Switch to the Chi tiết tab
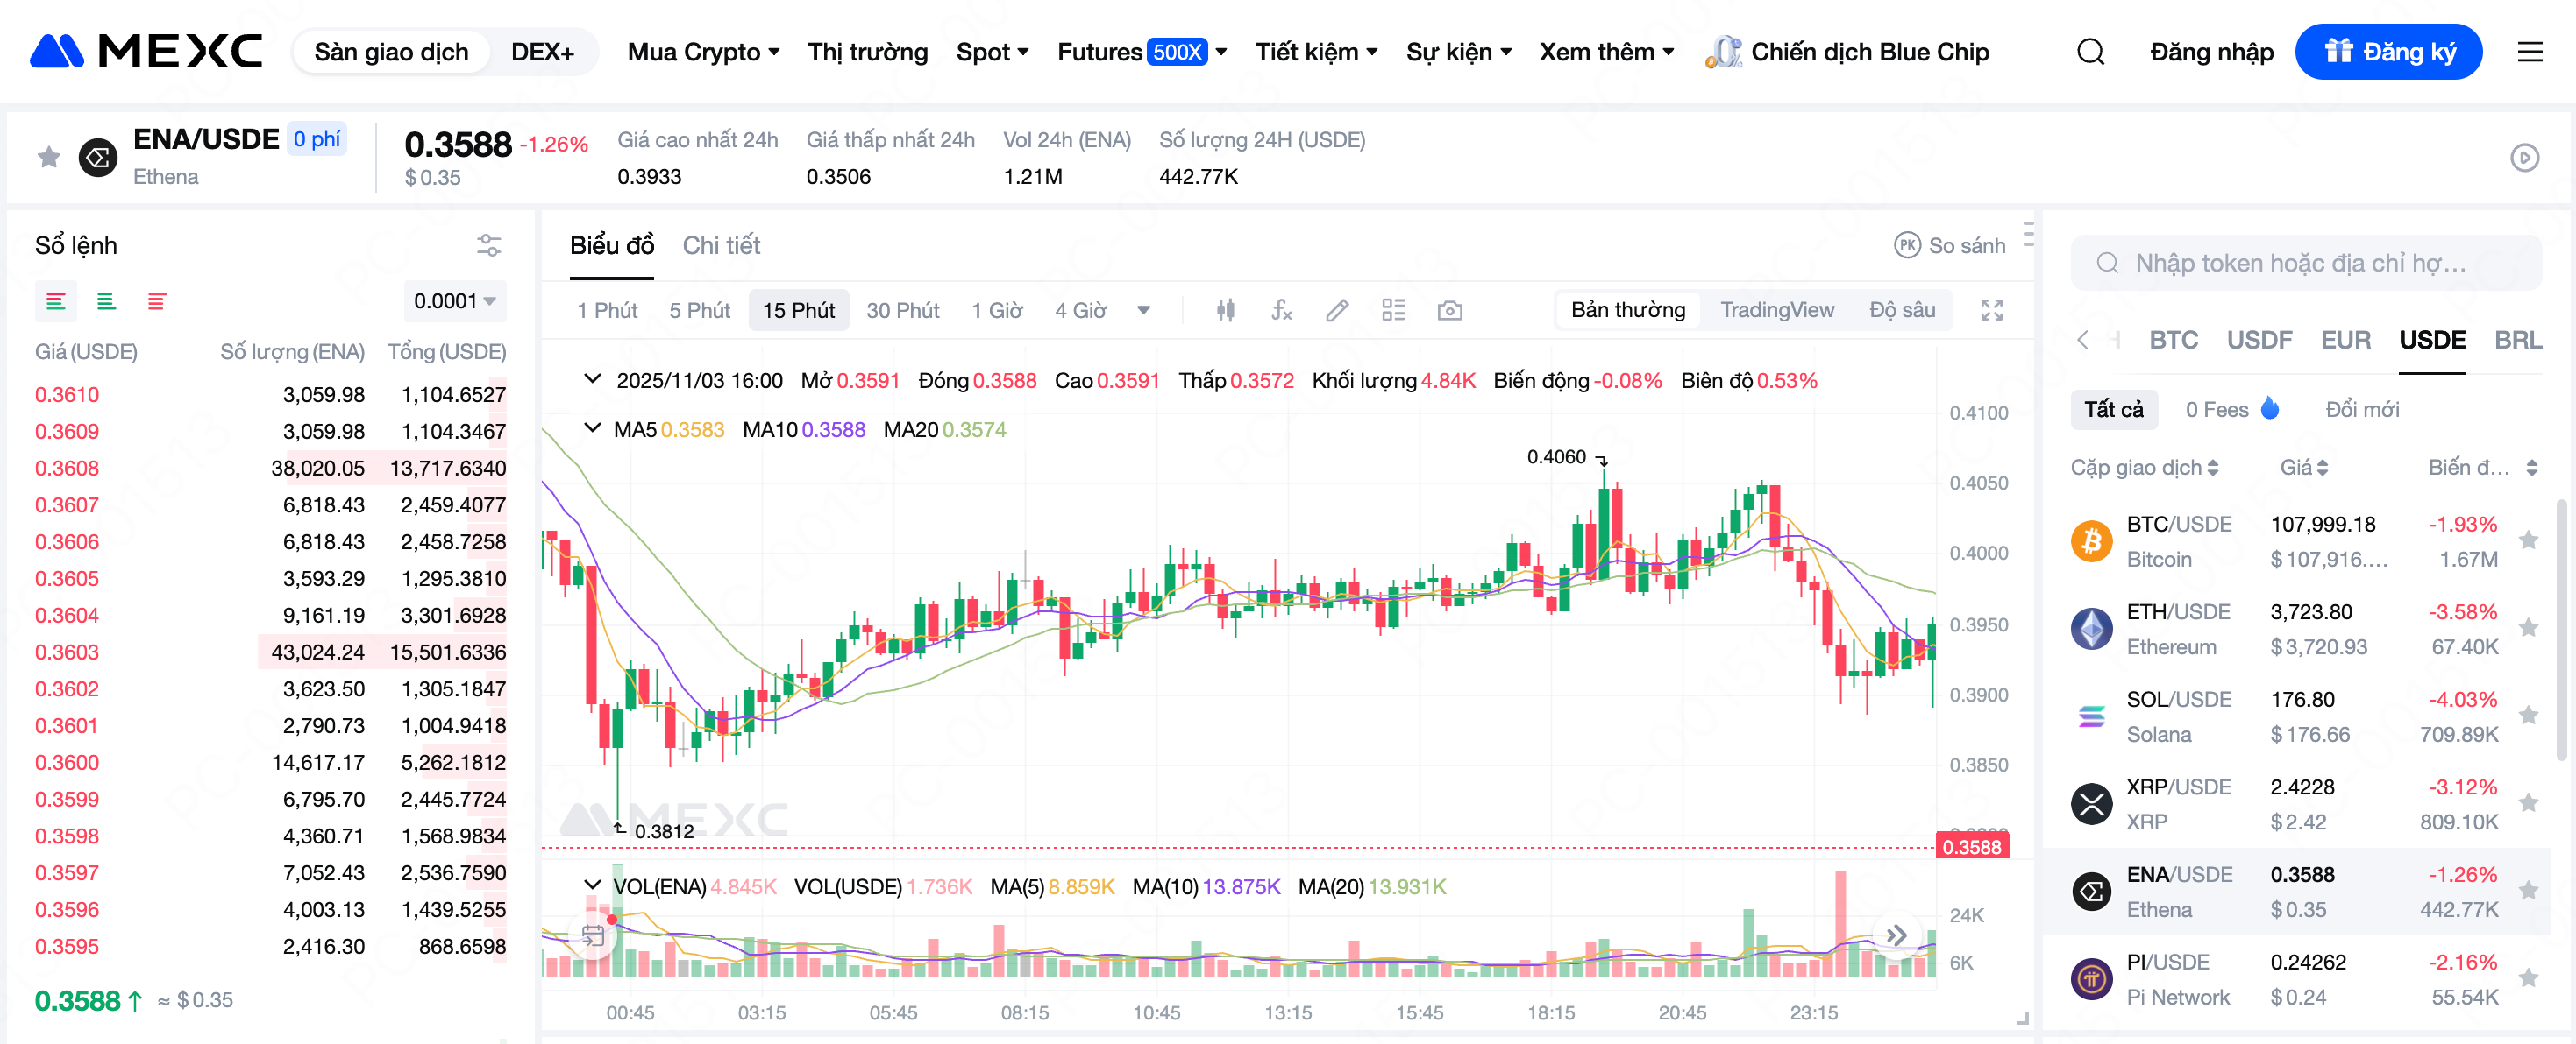The height and width of the screenshot is (1044, 2576). [x=721, y=246]
